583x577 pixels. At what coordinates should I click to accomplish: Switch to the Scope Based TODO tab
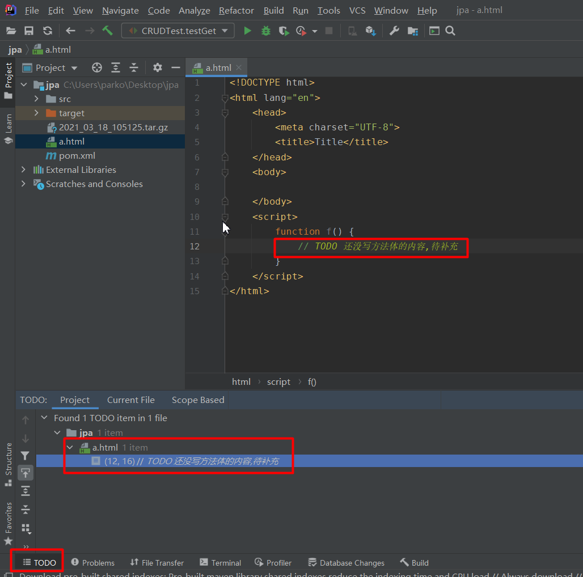(198, 400)
